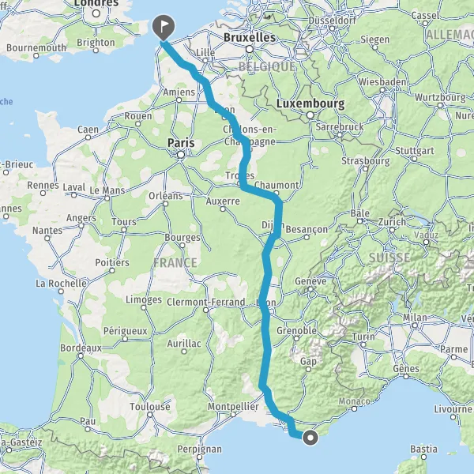Image resolution: width=474 pixels, height=474 pixels.
Task: Click the route start flag marker
Action: click(164, 27)
